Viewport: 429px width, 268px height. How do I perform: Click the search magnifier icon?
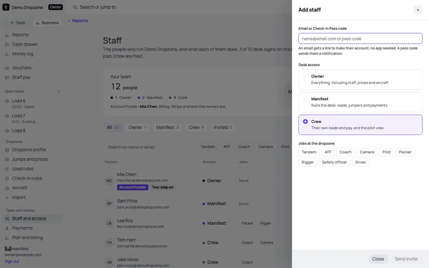[x=75, y=7]
